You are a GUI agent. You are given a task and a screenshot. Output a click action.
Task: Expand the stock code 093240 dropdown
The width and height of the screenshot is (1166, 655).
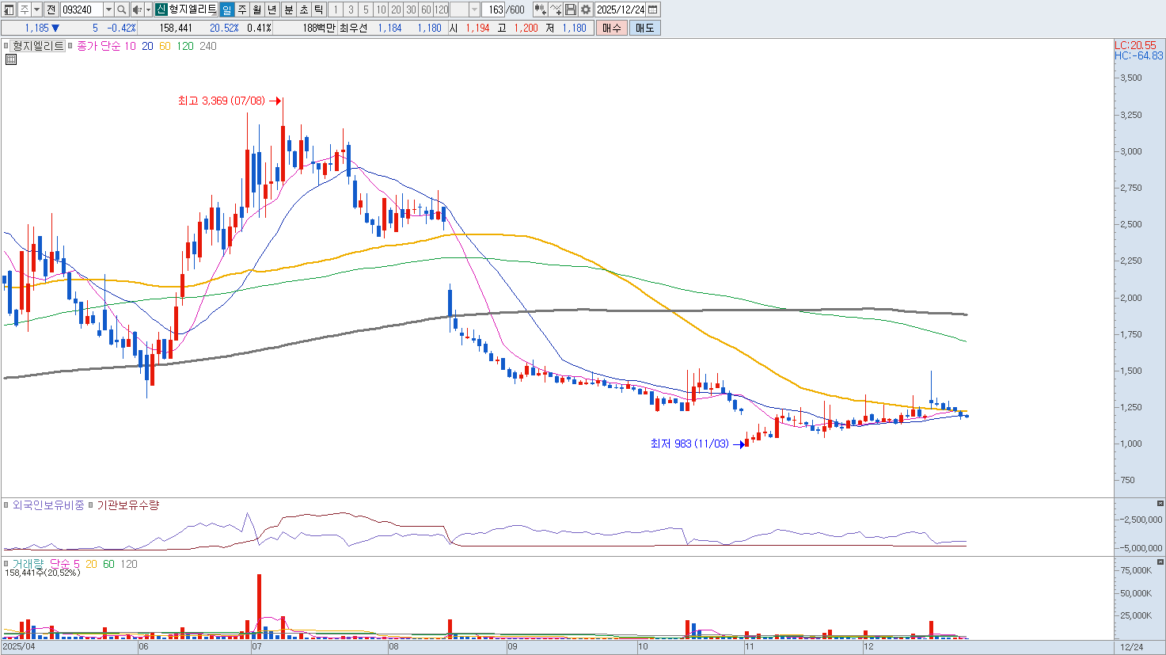[x=108, y=10]
